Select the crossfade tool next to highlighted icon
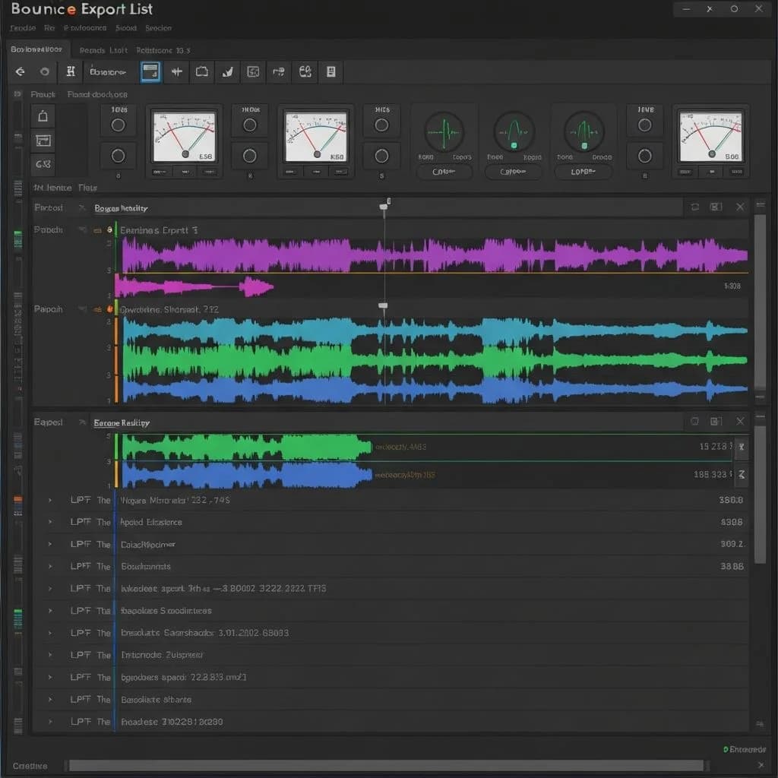The image size is (778, 778). coord(176,72)
